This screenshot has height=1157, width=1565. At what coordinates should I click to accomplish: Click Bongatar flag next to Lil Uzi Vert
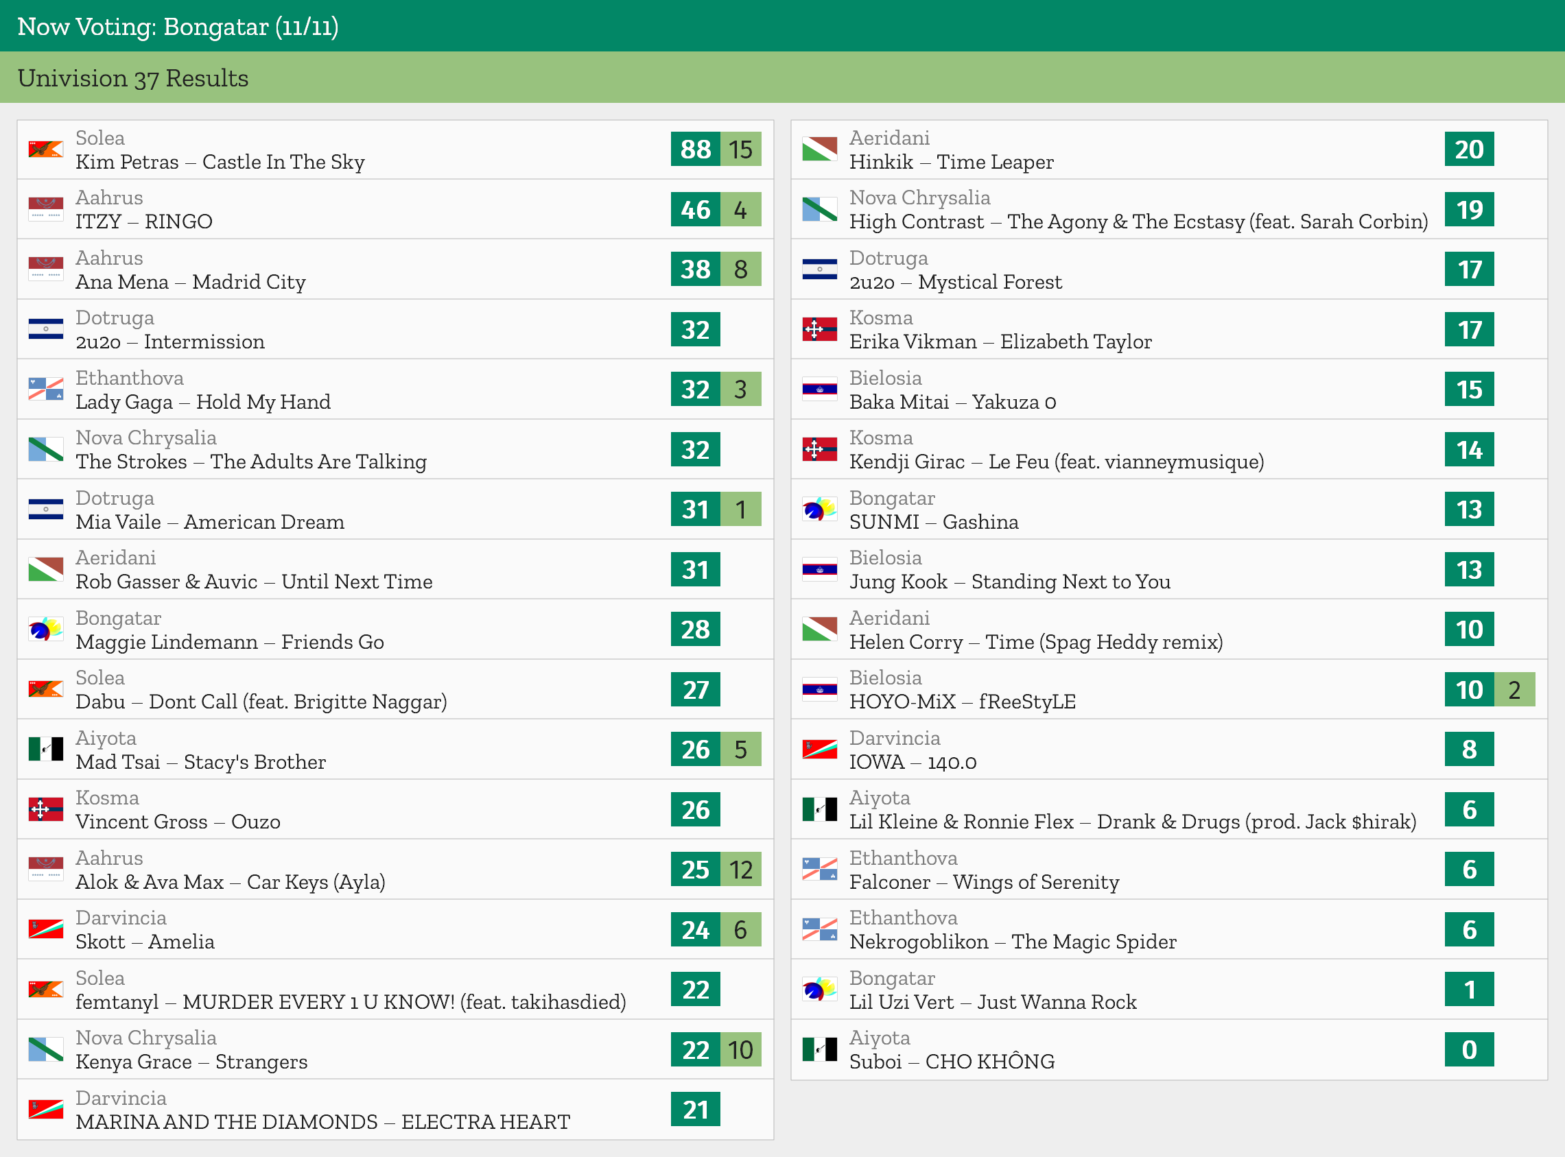(820, 989)
